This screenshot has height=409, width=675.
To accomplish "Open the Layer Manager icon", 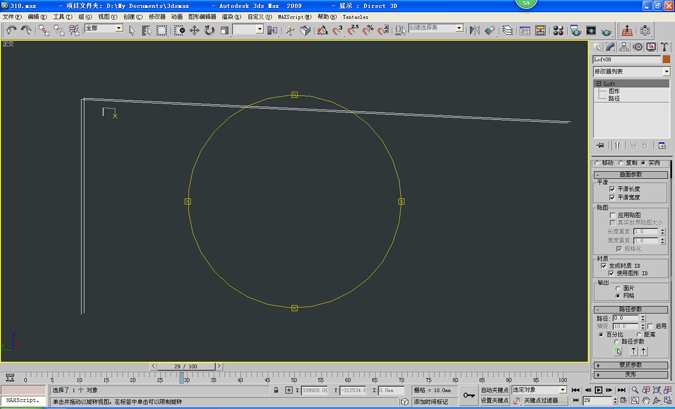I will pyautogui.click(x=508, y=30).
